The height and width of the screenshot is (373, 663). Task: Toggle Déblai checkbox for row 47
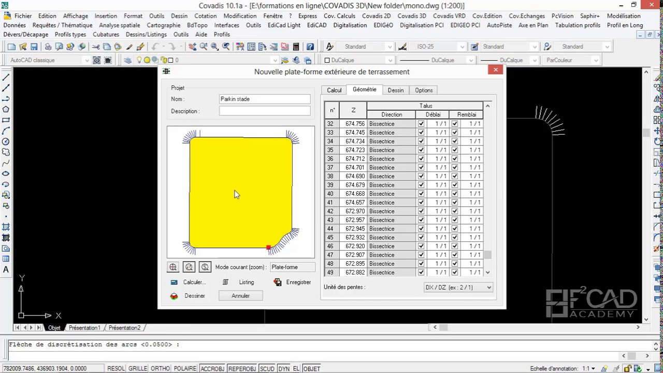[421, 255]
